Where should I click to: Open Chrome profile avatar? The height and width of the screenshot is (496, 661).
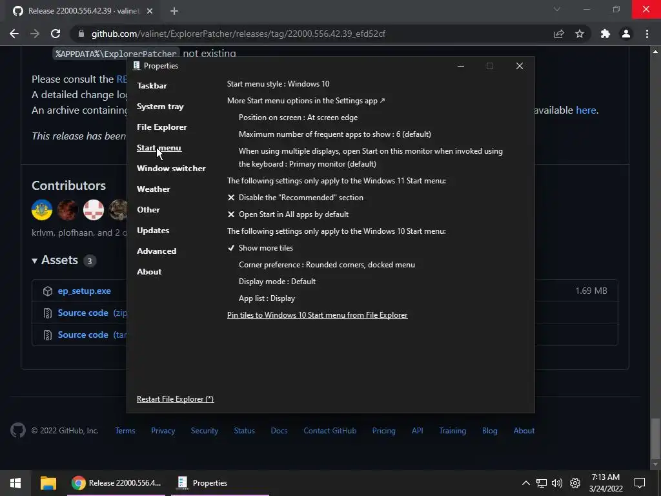tap(626, 34)
